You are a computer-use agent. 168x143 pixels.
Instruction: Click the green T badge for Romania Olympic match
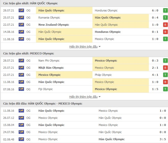pos(165,18)
